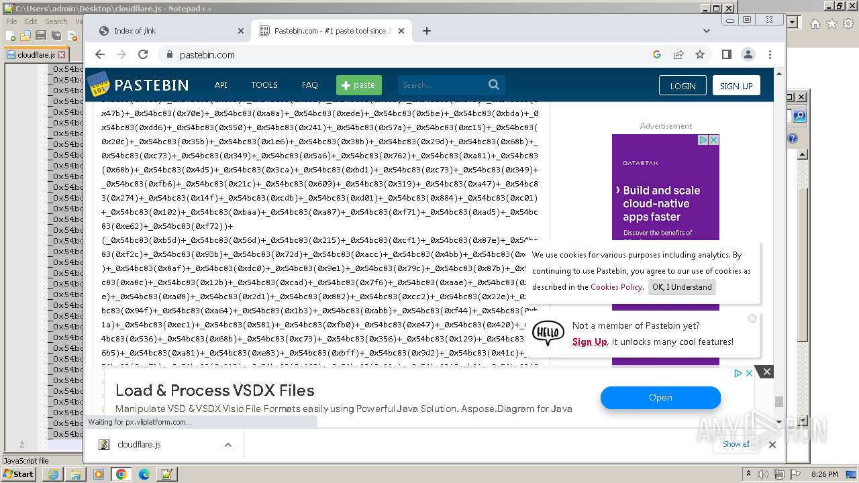
Task: View site info via the padlock icon
Action: click(x=169, y=55)
